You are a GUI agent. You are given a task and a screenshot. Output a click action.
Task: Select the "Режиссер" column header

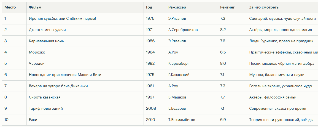[177, 7]
